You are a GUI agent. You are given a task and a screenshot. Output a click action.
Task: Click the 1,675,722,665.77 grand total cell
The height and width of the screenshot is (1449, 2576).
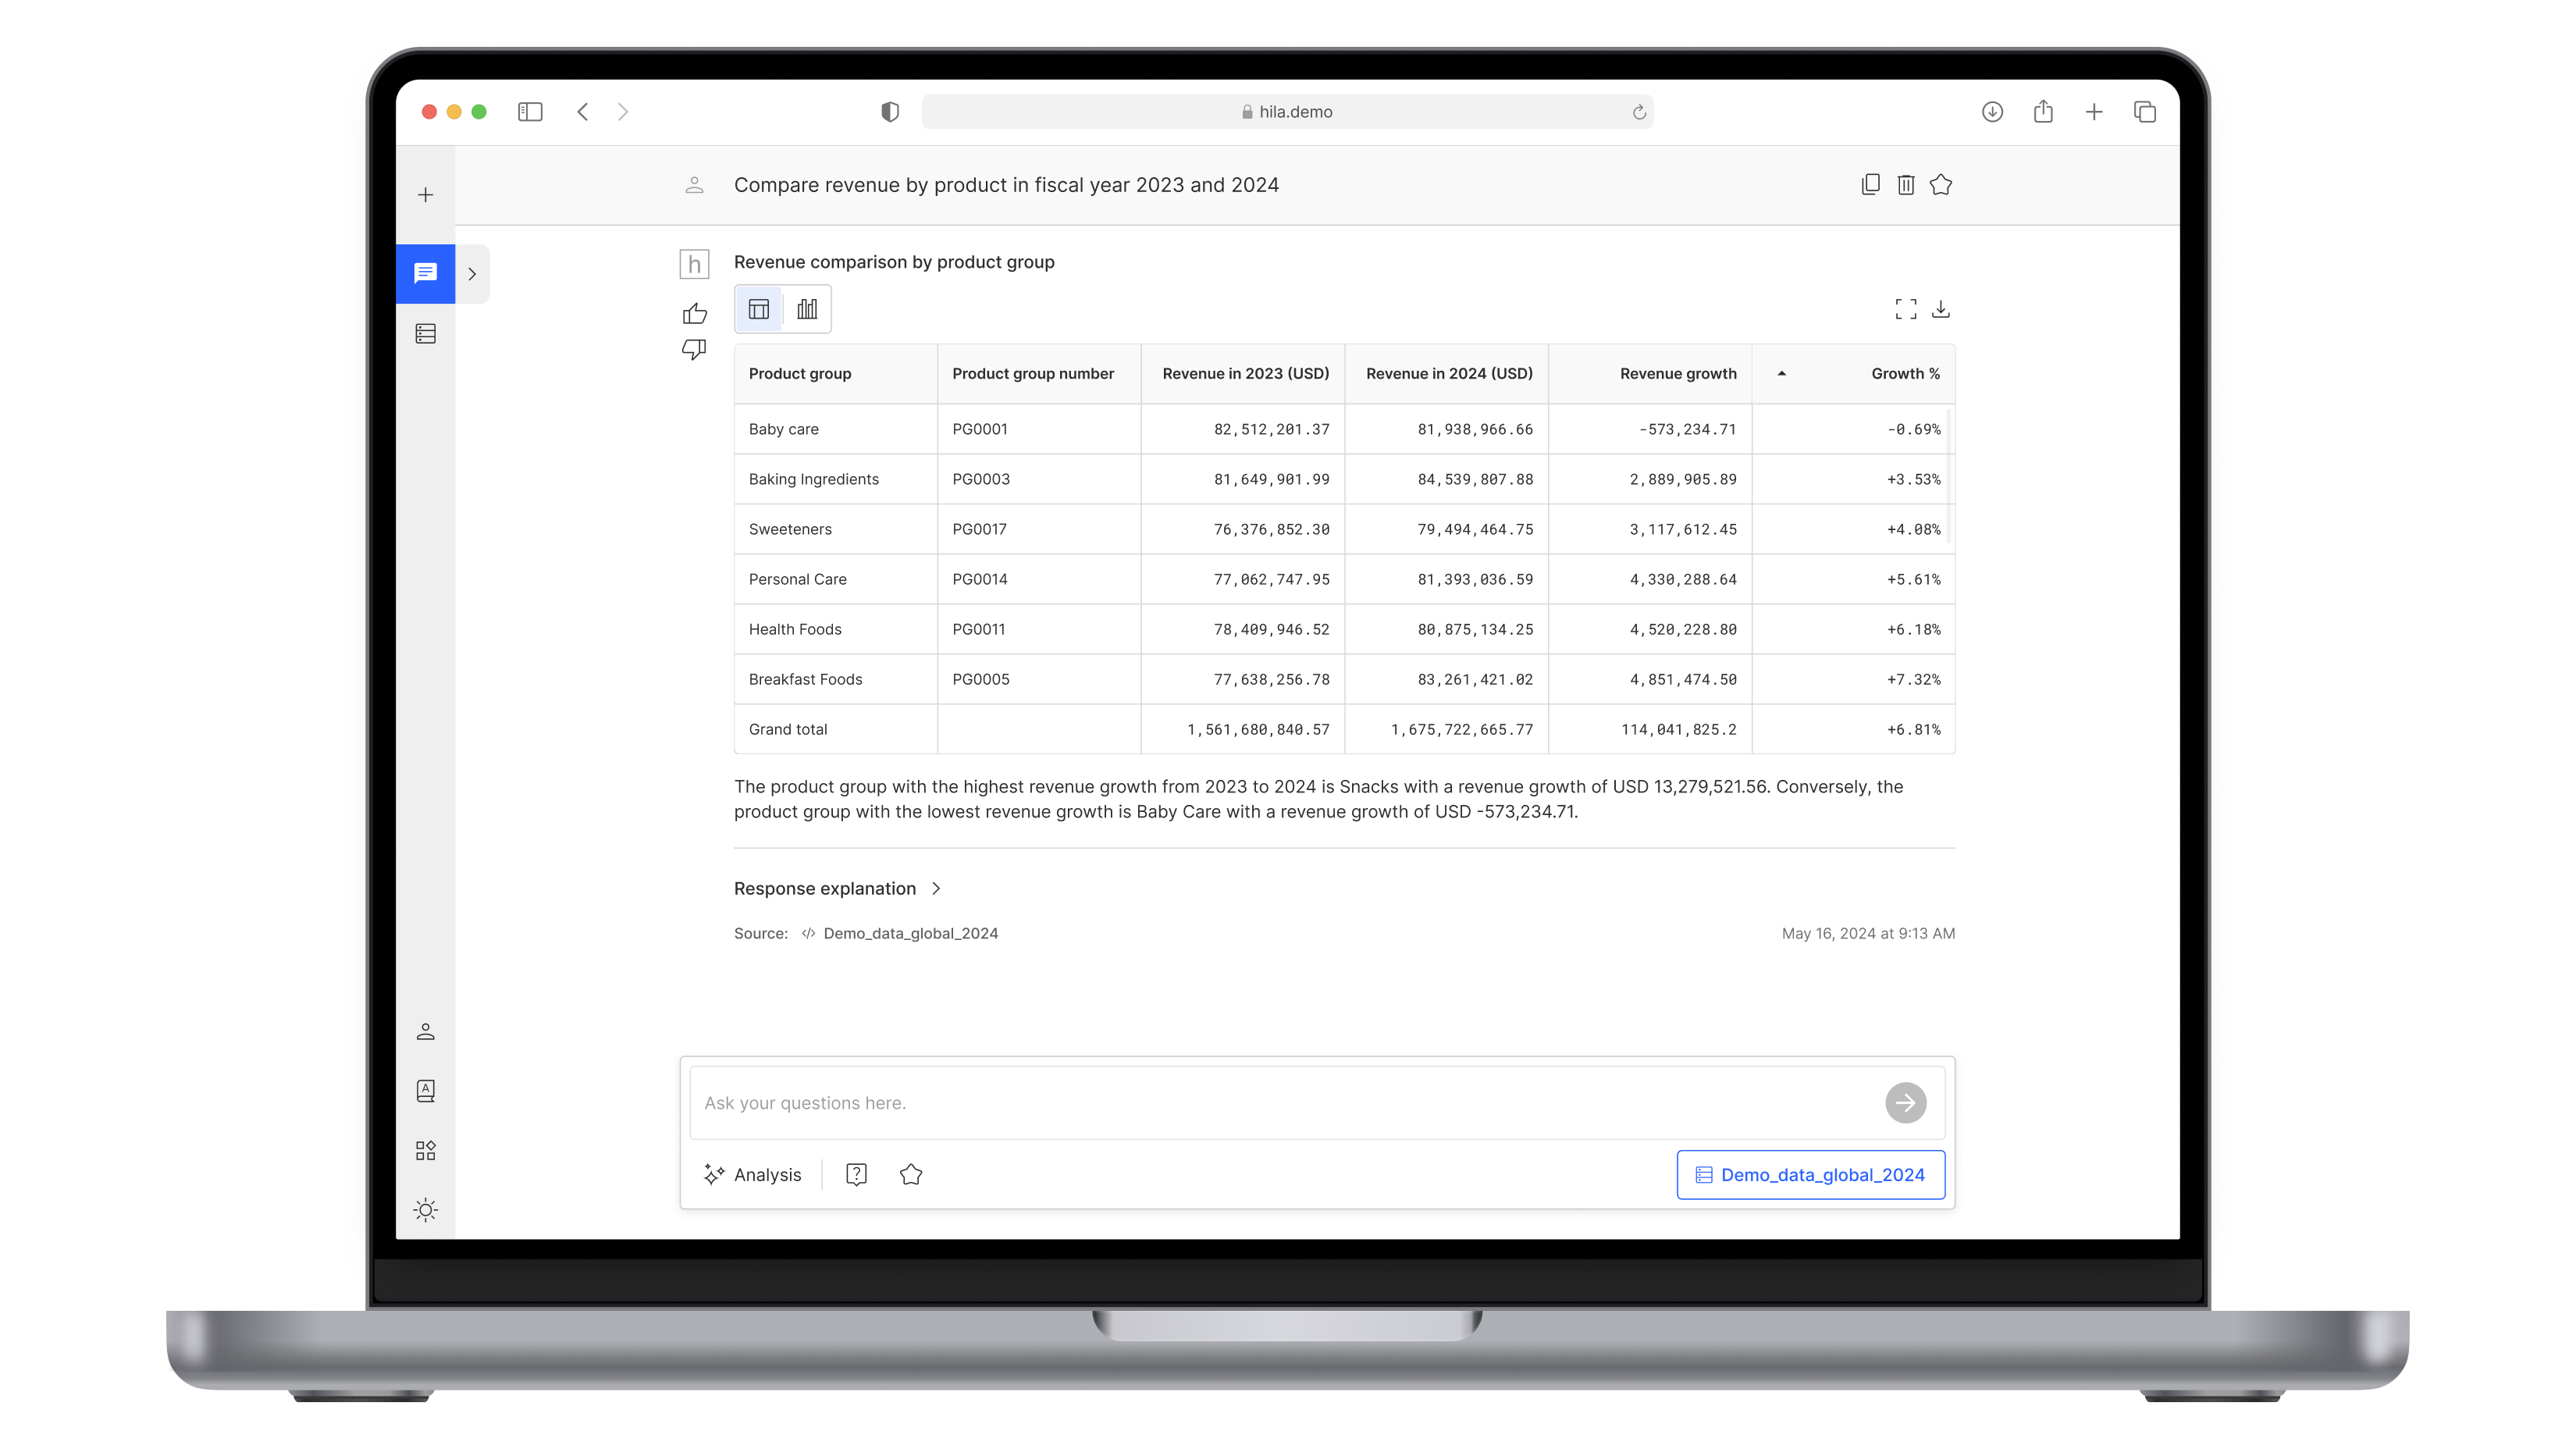pyautogui.click(x=1447, y=729)
